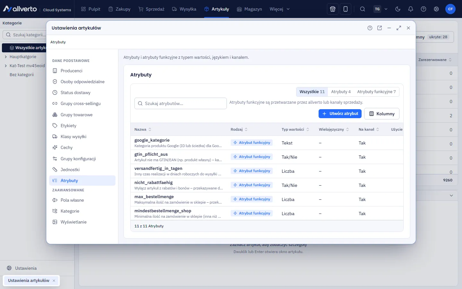
Task: Click the global search magnifier icon
Action: click(x=363, y=9)
